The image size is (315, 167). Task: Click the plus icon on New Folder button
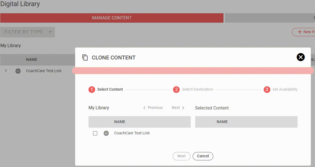pos(299,32)
